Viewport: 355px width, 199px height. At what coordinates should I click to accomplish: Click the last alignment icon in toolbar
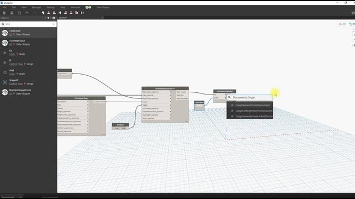point(83,13)
